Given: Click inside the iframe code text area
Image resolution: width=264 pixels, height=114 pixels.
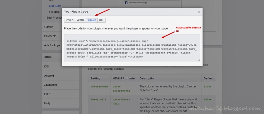Looking at the screenshot, I should click(x=132, y=48).
